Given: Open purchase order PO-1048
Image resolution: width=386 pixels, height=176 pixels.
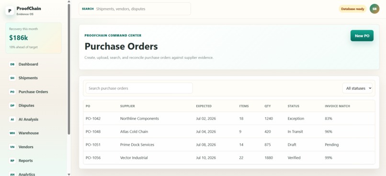Looking at the screenshot, I should [x=93, y=131].
